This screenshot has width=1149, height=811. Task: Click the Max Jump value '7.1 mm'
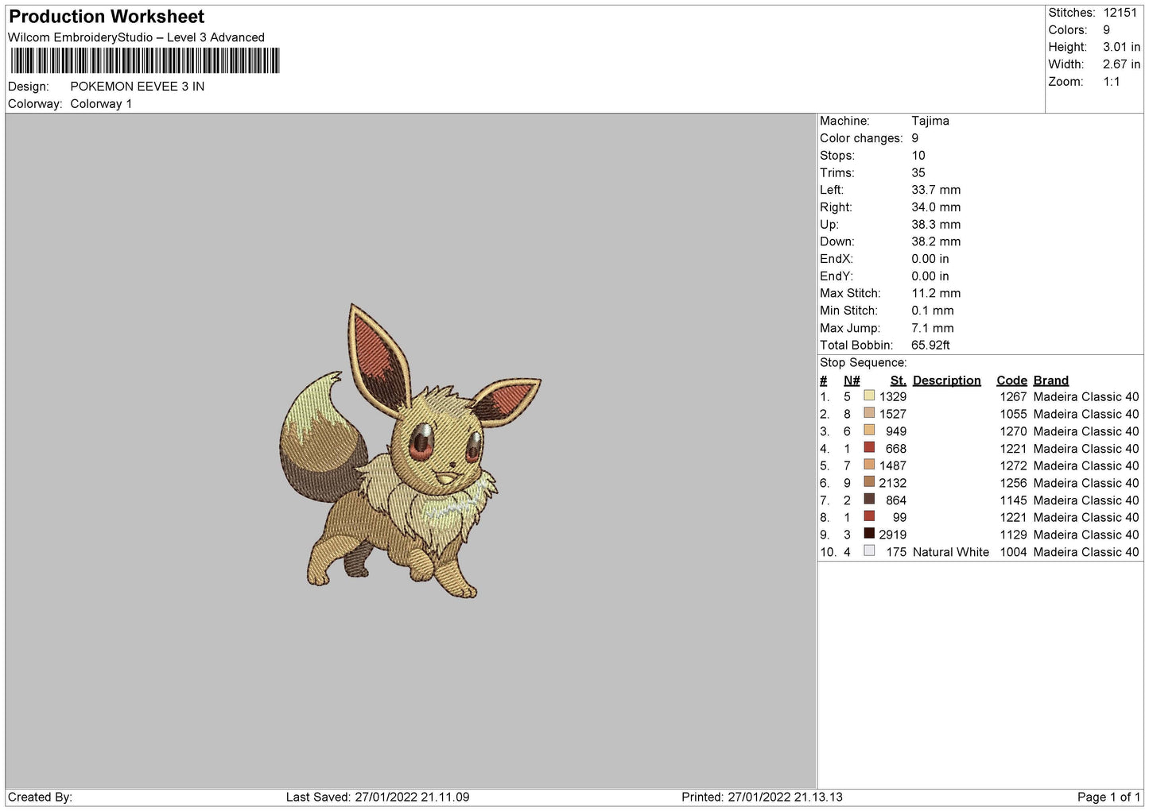point(933,328)
